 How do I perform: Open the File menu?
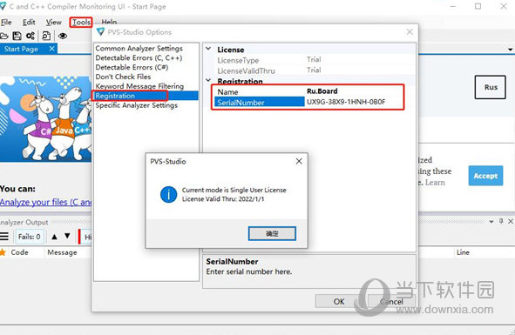(6, 23)
